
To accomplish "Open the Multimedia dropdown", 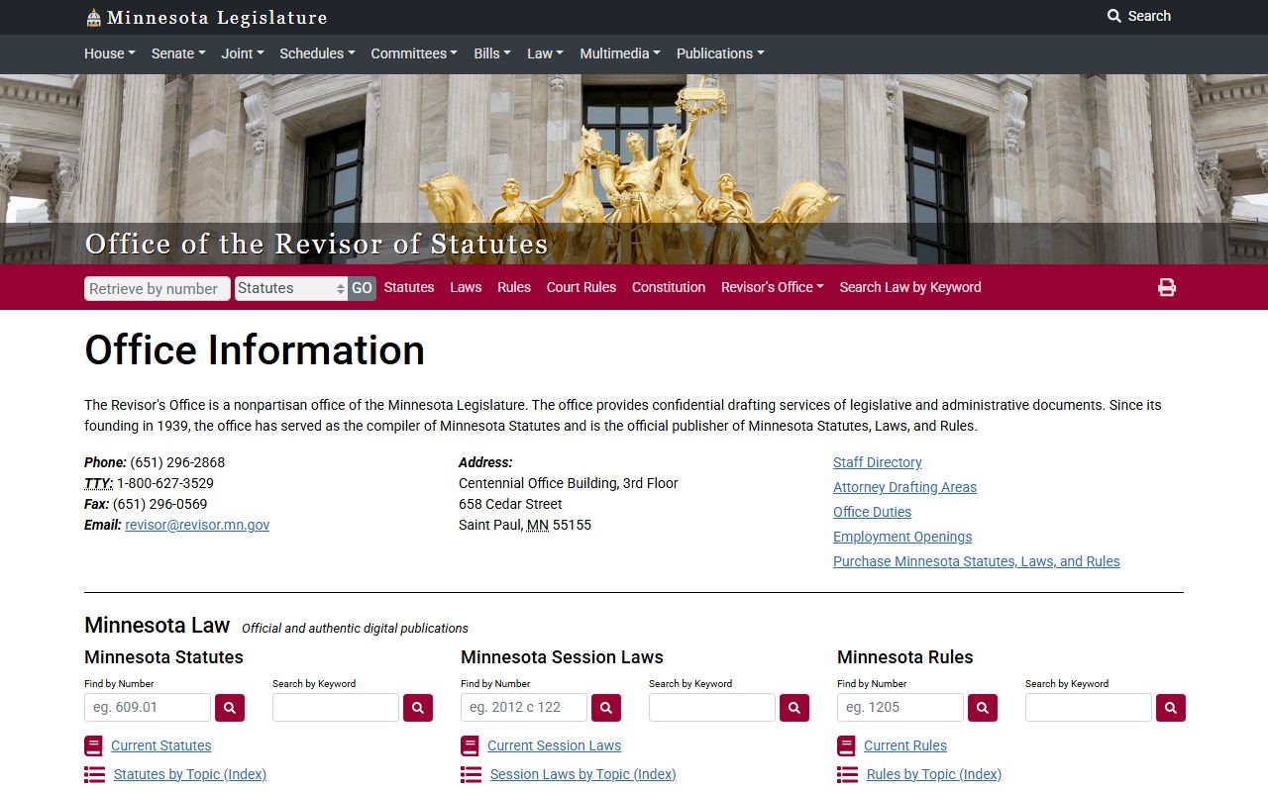I will (620, 53).
